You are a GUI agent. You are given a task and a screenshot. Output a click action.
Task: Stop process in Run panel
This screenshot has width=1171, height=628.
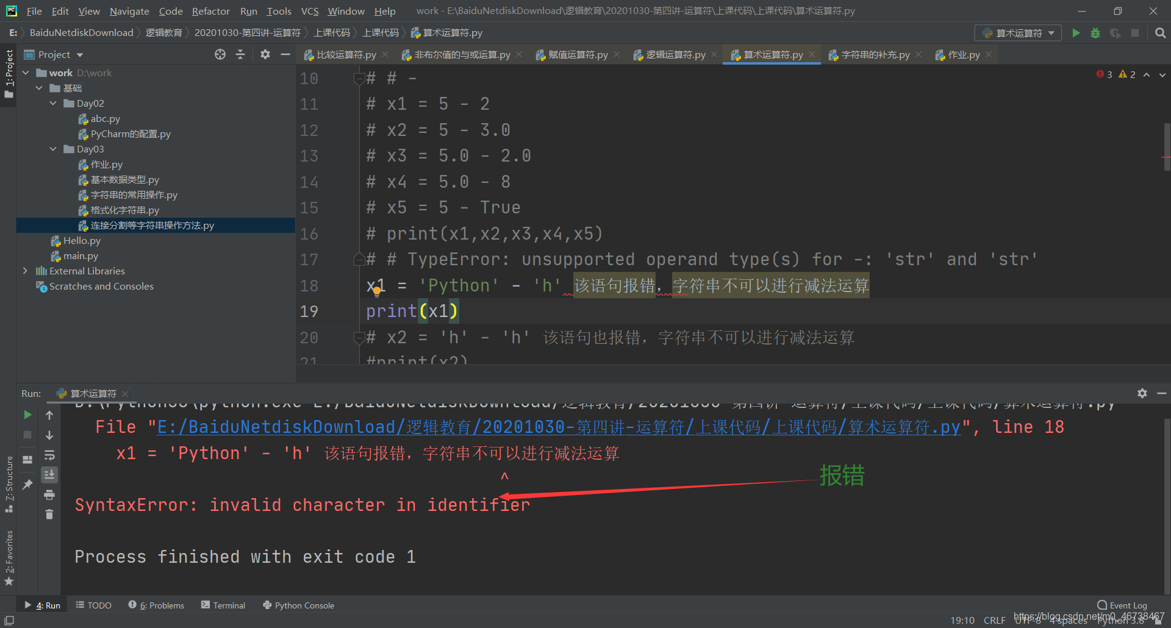[27, 435]
